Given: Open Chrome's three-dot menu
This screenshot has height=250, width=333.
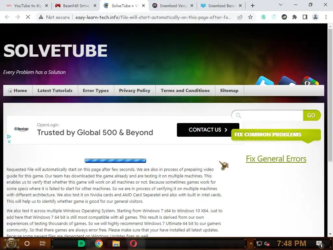Looking at the screenshot, I should (326, 17).
